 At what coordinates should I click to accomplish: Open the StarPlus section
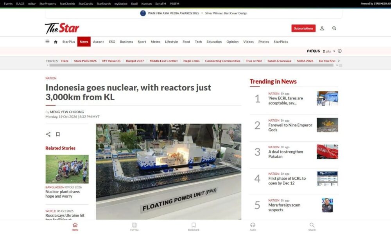click(68, 42)
